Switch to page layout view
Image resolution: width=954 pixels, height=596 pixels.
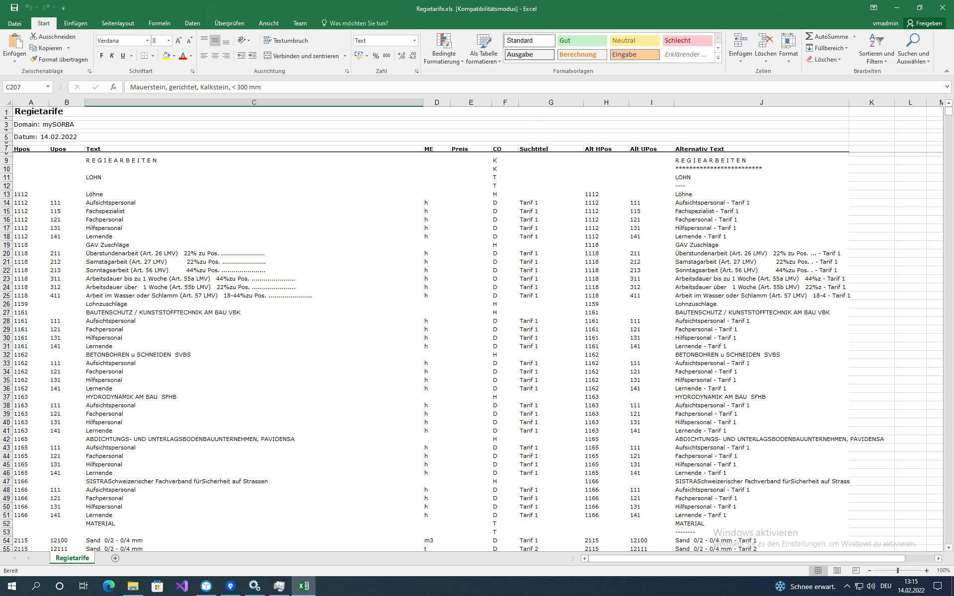[837, 571]
